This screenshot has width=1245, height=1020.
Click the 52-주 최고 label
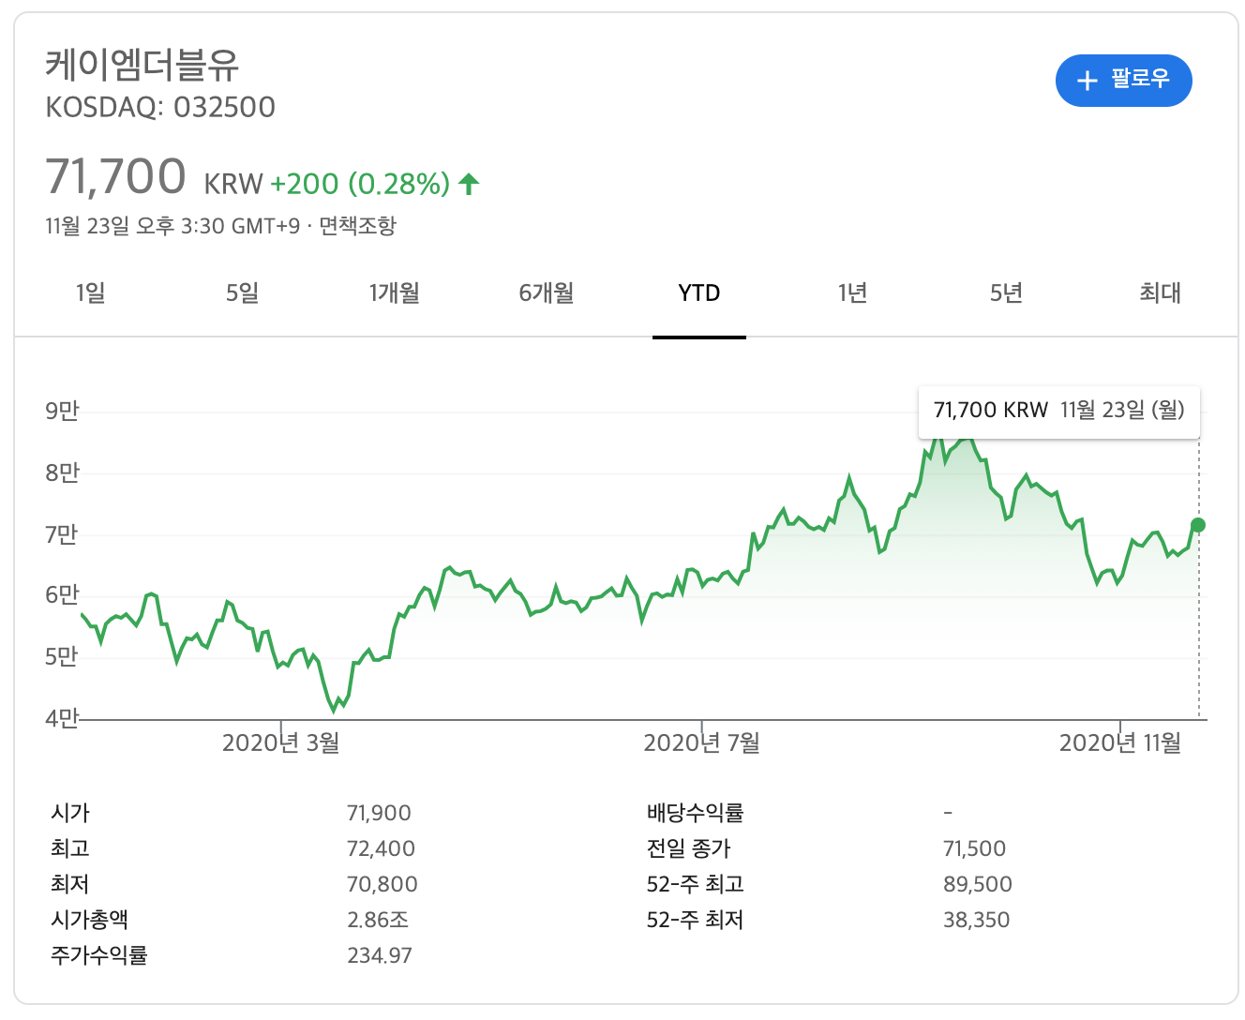tap(695, 885)
